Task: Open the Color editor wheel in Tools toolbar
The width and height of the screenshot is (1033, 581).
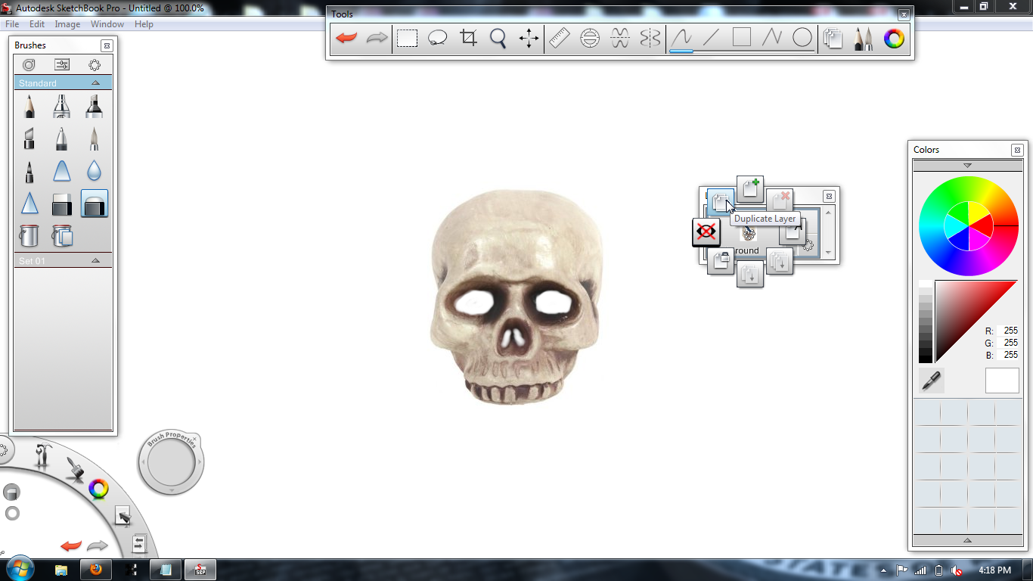Action: pyautogui.click(x=894, y=38)
